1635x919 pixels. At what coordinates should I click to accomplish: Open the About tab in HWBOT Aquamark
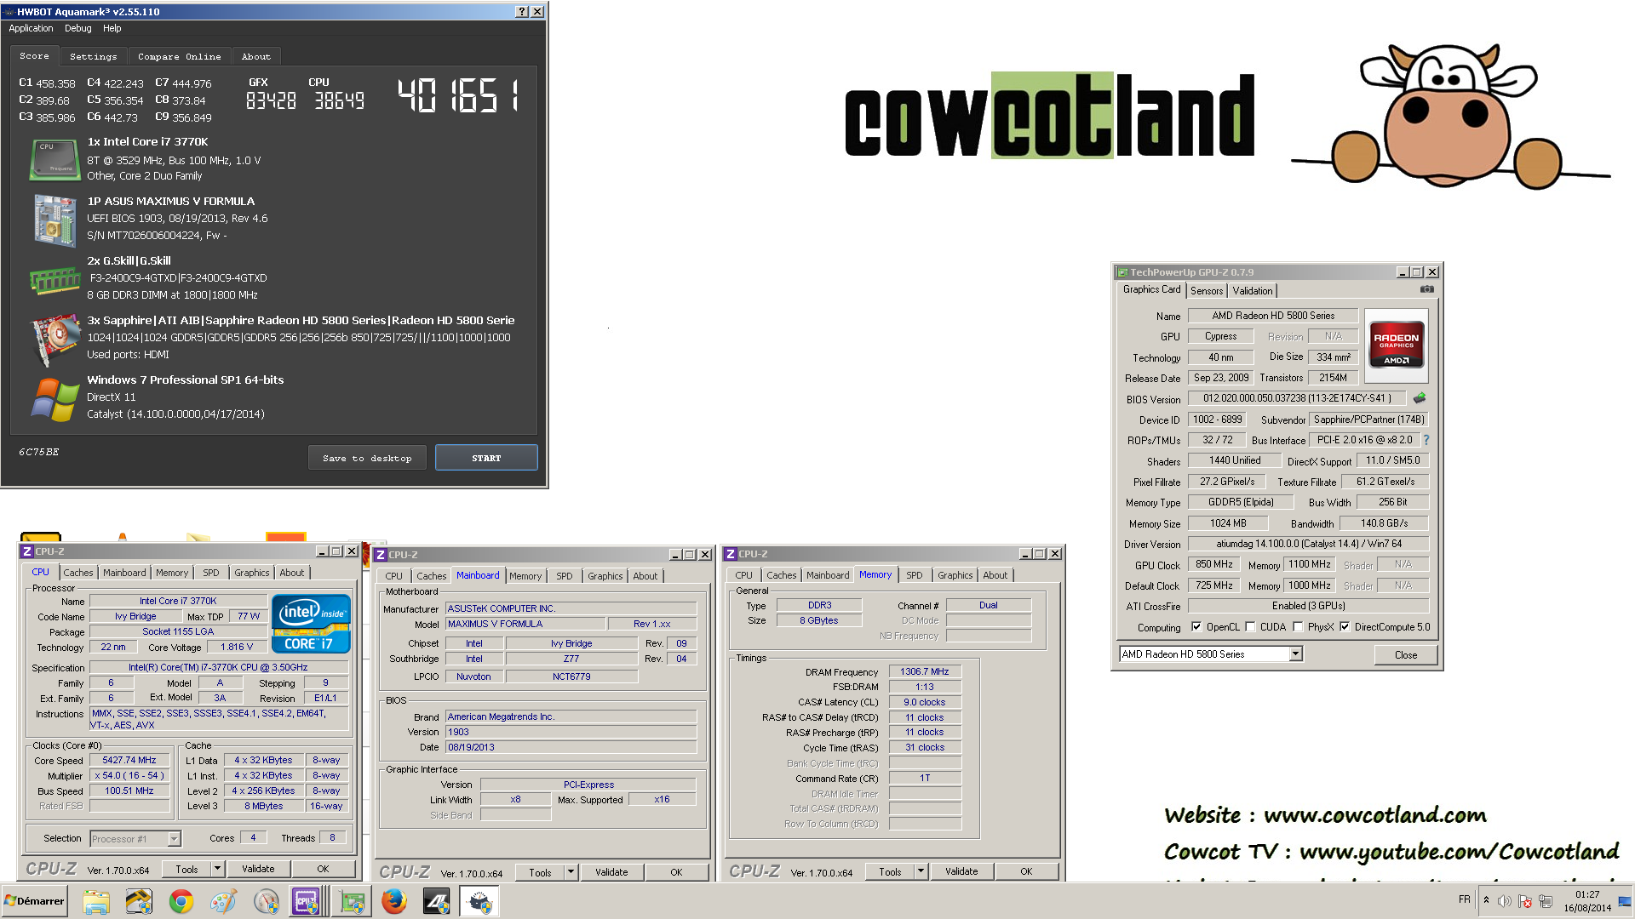click(255, 57)
